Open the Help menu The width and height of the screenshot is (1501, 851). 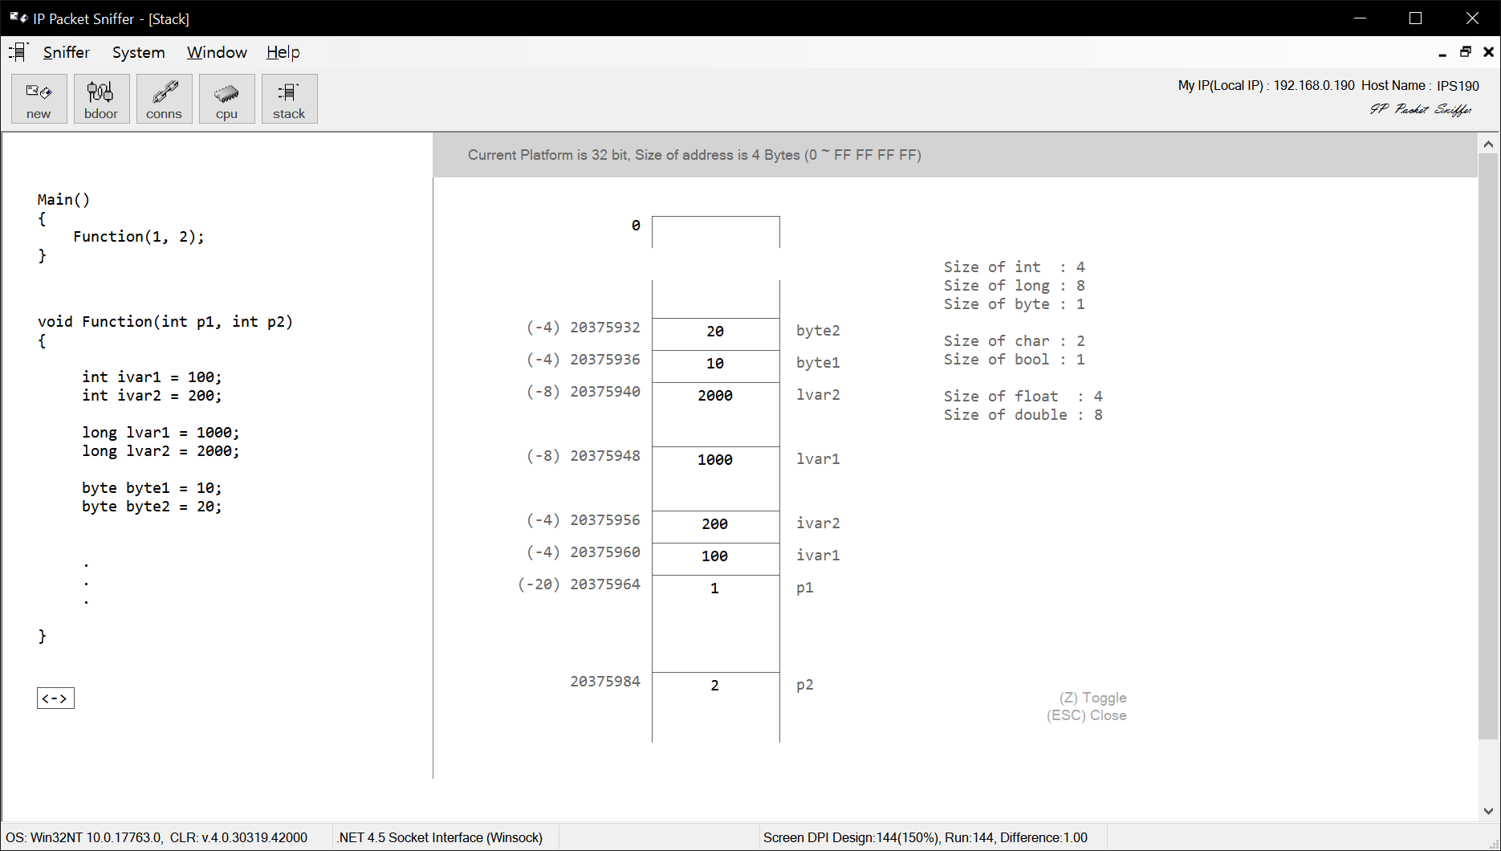click(x=283, y=52)
